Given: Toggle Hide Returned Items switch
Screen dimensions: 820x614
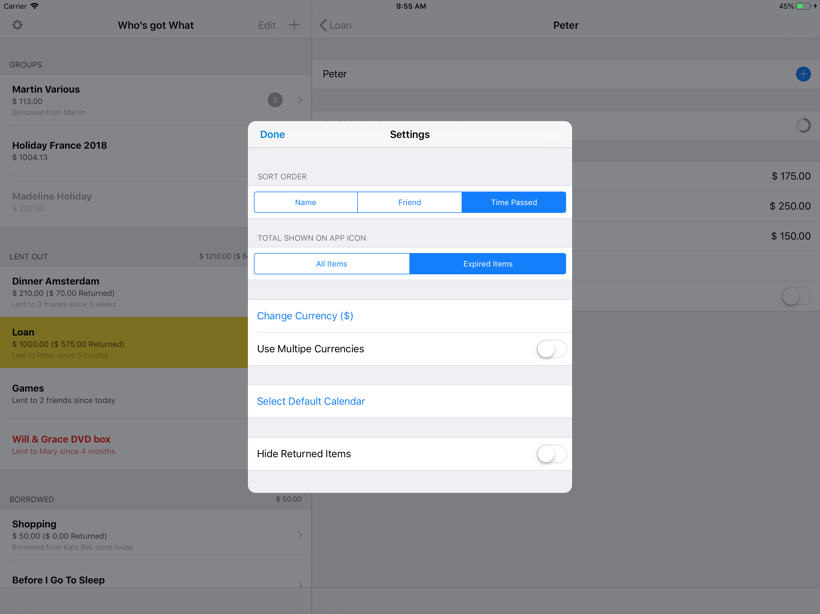Looking at the screenshot, I should tap(552, 454).
